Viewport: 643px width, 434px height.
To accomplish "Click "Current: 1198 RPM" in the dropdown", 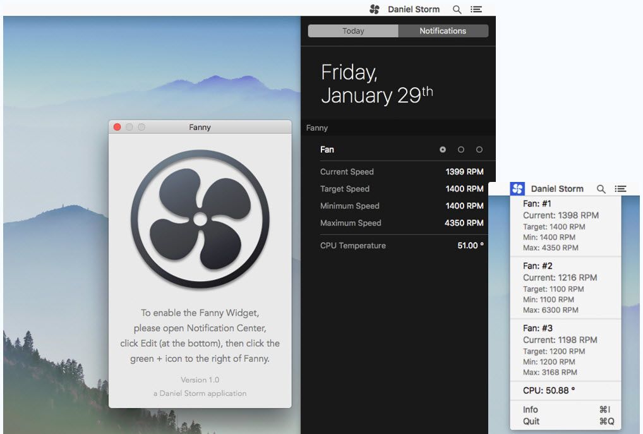I will [x=560, y=340].
